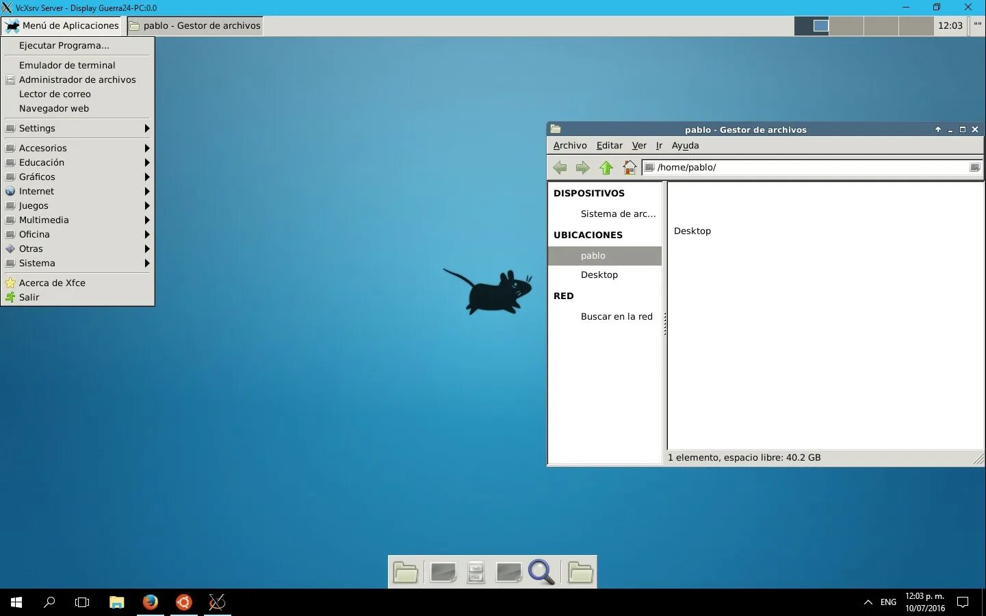Viewport: 986px width, 616px height.
Task: Click the Forward navigation arrow in Thunar
Action: click(583, 167)
